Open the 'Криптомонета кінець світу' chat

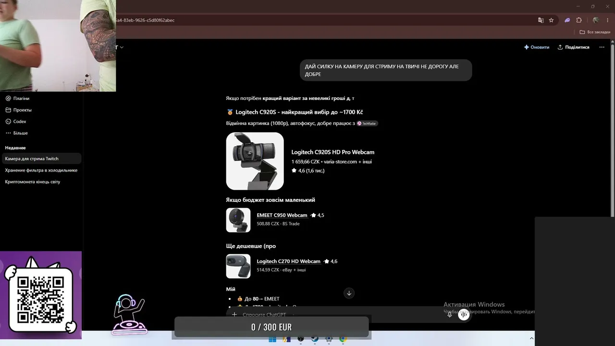[41, 182]
